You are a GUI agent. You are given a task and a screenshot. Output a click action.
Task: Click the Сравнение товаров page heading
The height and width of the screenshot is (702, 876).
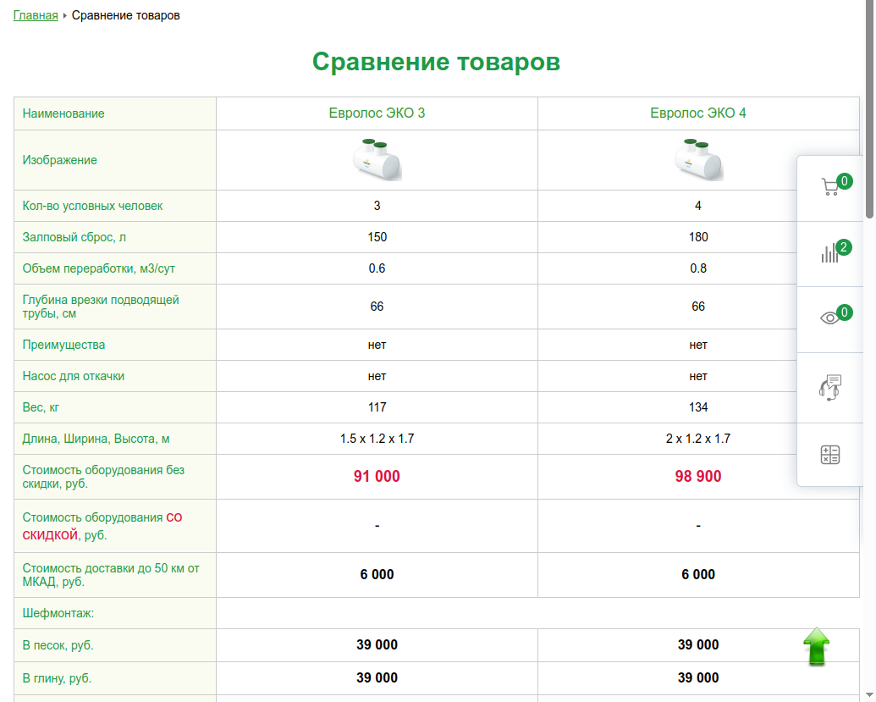click(x=436, y=62)
